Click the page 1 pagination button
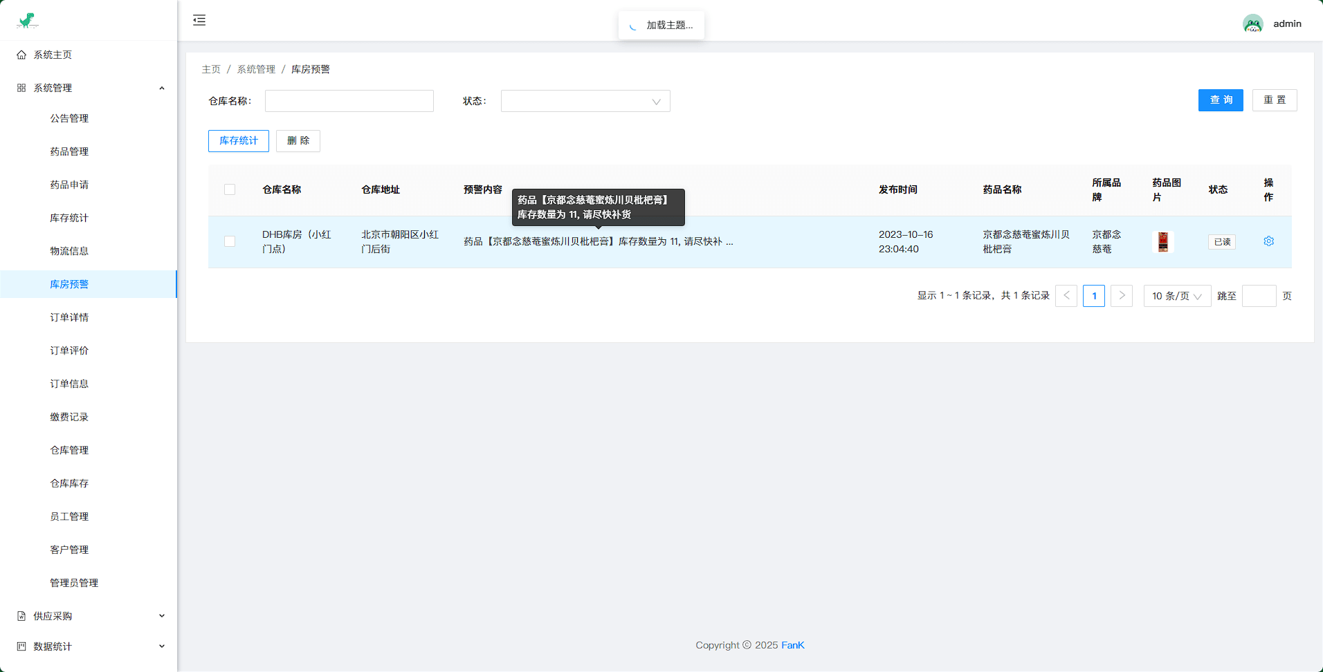The image size is (1323, 672). click(x=1094, y=296)
